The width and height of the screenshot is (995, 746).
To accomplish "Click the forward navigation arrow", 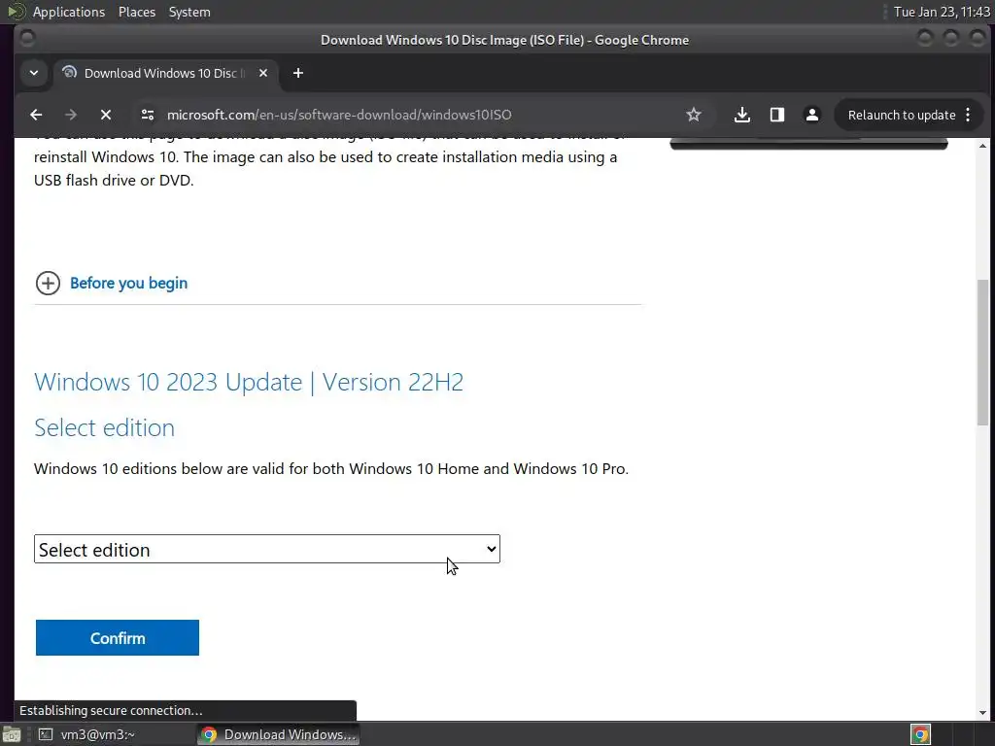I will pos(71,115).
